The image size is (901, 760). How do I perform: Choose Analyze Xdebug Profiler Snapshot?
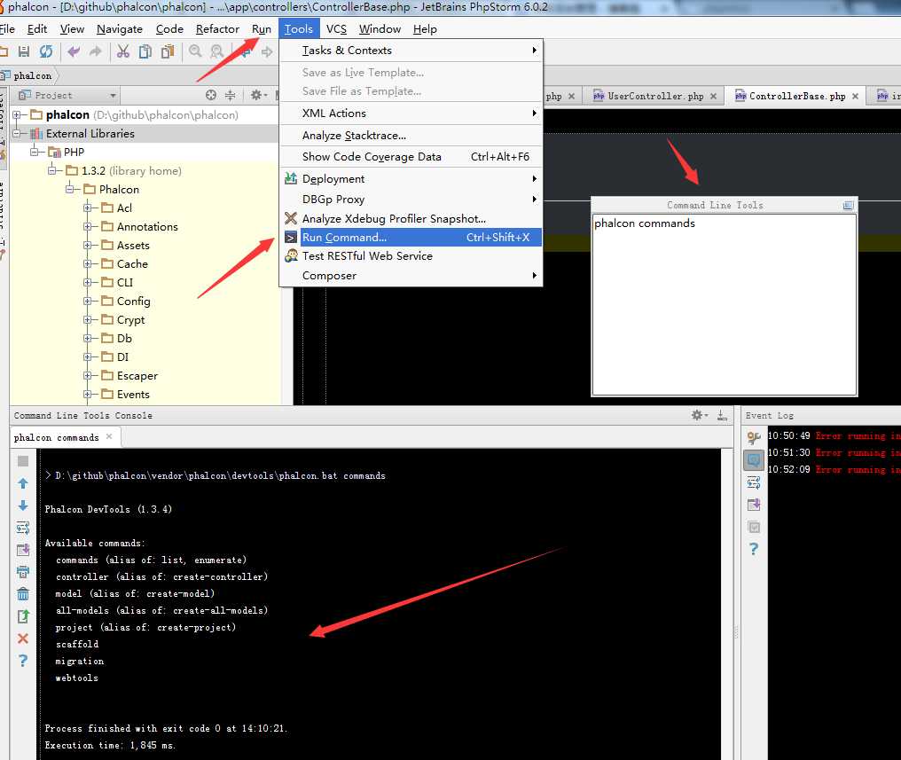click(411, 219)
